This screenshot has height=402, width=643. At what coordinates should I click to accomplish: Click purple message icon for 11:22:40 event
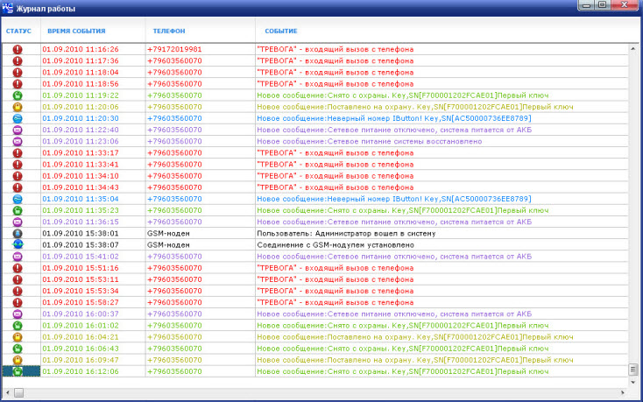click(x=18, y=130)
